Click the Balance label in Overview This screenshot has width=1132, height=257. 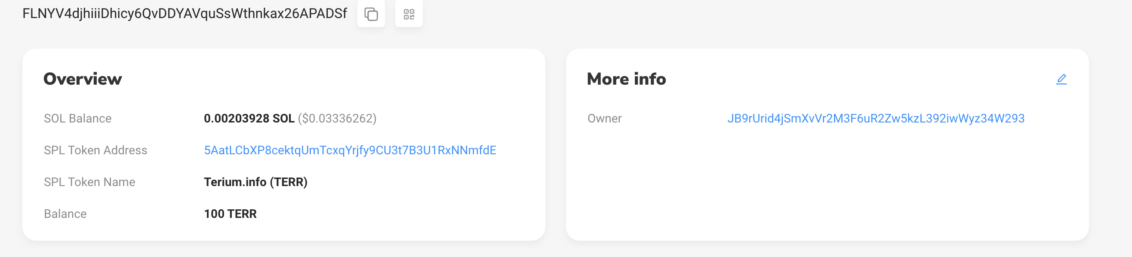click(65, 214)
